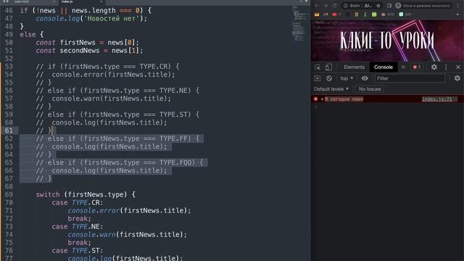
Task: Click the incognito window indicator
Action: coord(423,6)
